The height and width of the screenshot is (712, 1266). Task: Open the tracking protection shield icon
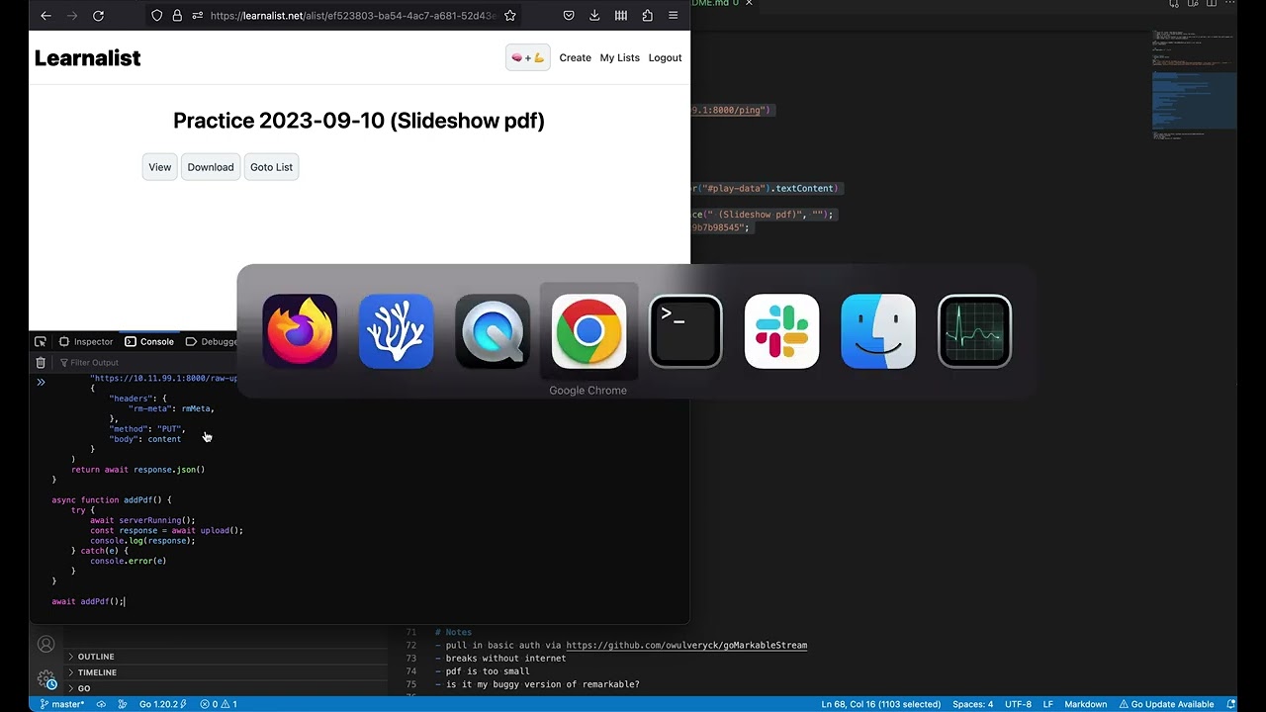coord(156,16)
